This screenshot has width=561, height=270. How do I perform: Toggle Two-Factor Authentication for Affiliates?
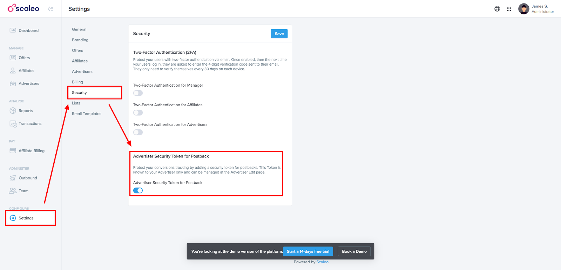(138, 113)
